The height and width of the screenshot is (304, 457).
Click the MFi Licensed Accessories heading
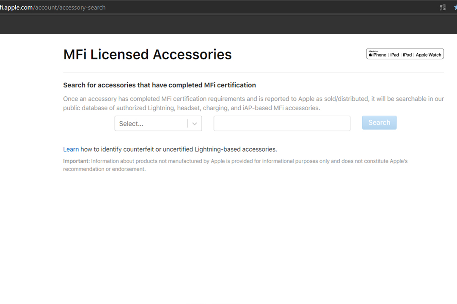coord(147,54)
